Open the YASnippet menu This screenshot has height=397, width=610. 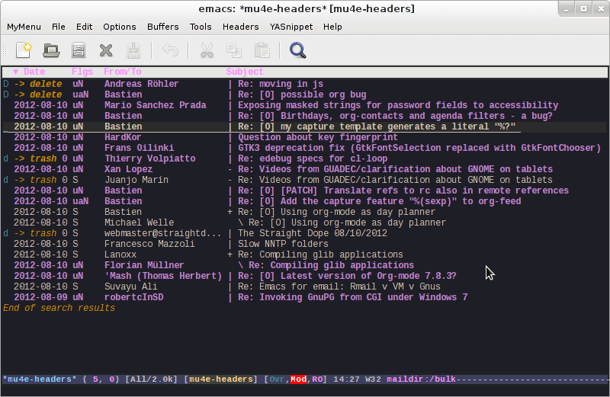click(x=291, y=27)
